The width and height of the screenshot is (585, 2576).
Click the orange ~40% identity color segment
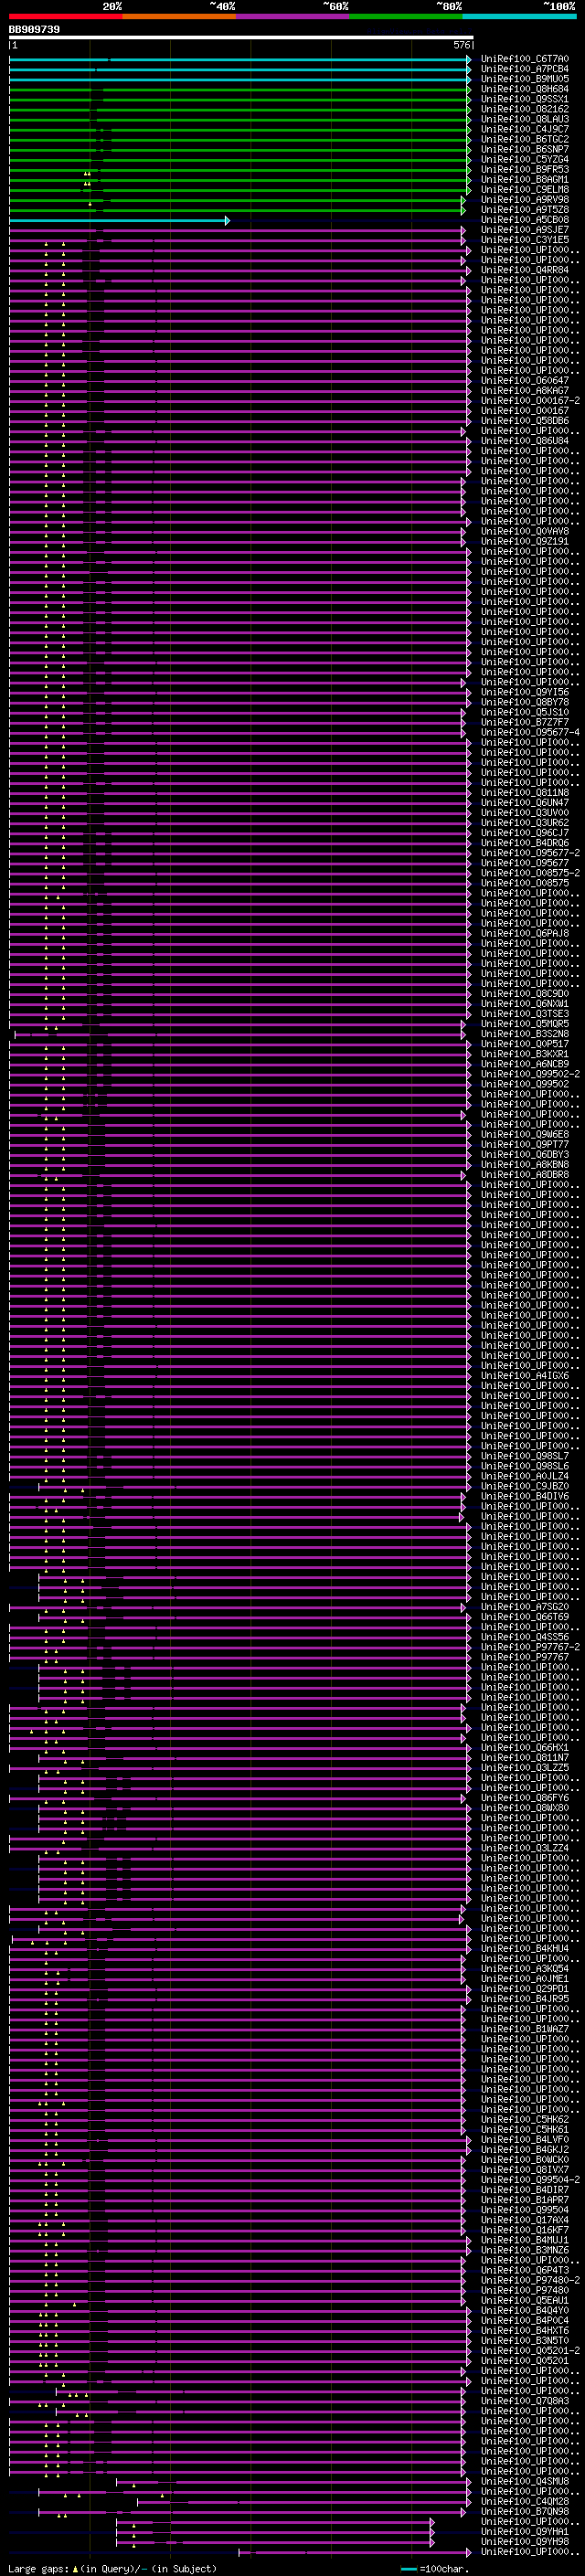tap(179, 16)
